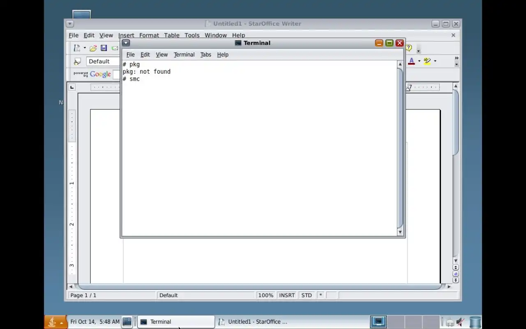The height and width of the screenshot is (329, 526).
Task: Click the Highlighting marker icon
Action: pos(427,61)
